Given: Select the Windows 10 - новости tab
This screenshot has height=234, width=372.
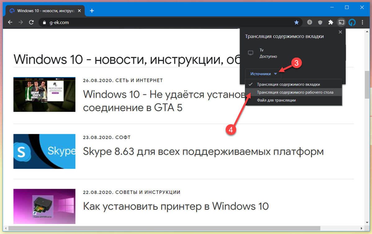Looking at the screenshot, I should pyautogui.click(x=45, y=11).
